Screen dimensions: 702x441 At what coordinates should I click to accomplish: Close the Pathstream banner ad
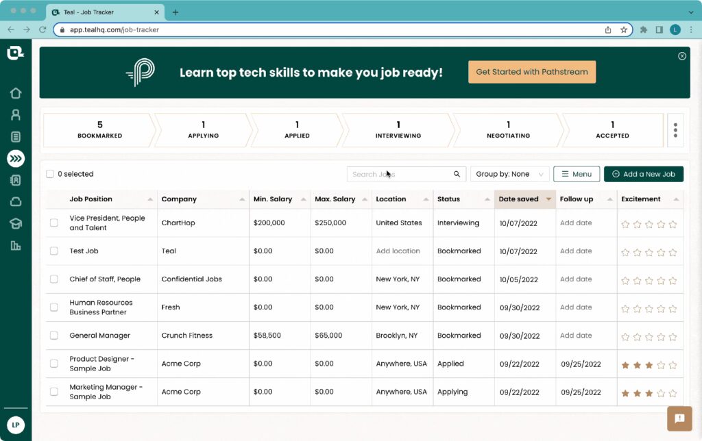(681, 56)
